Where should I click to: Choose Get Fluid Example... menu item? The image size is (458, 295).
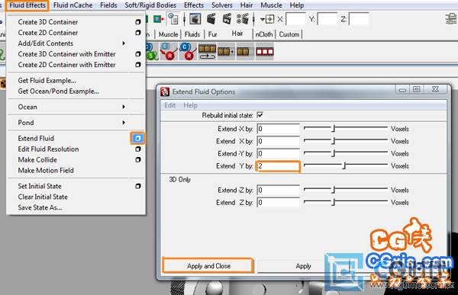click(x=47, y=81)
